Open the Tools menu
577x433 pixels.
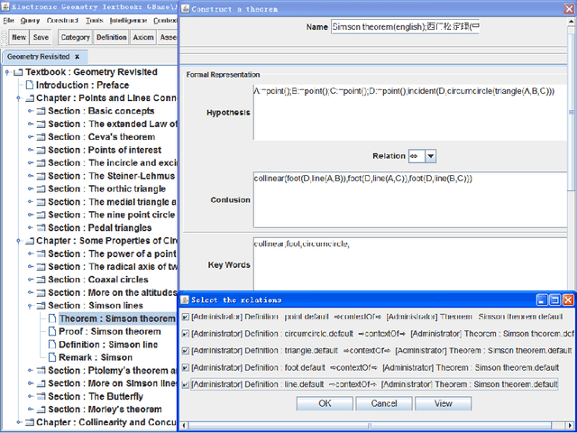click(94, 21)
